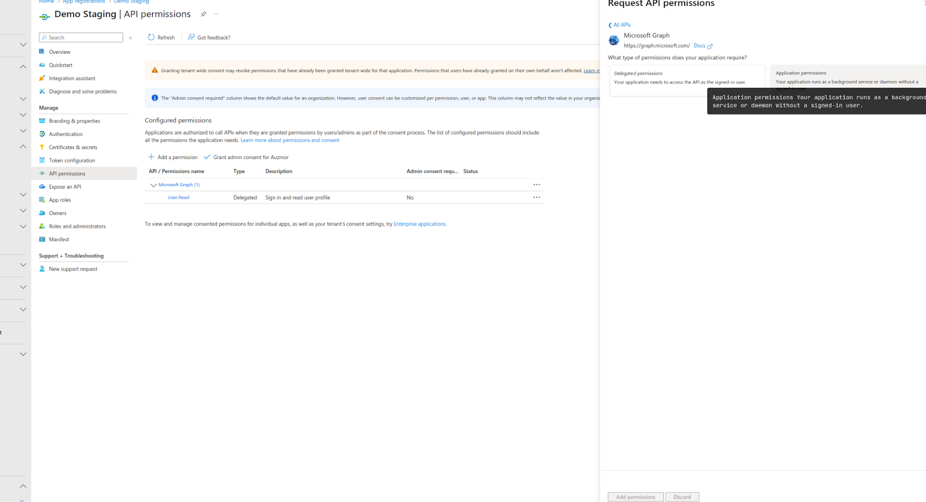
Task: Collapse the Microsoft Graph (1) group
Action: 153,185
